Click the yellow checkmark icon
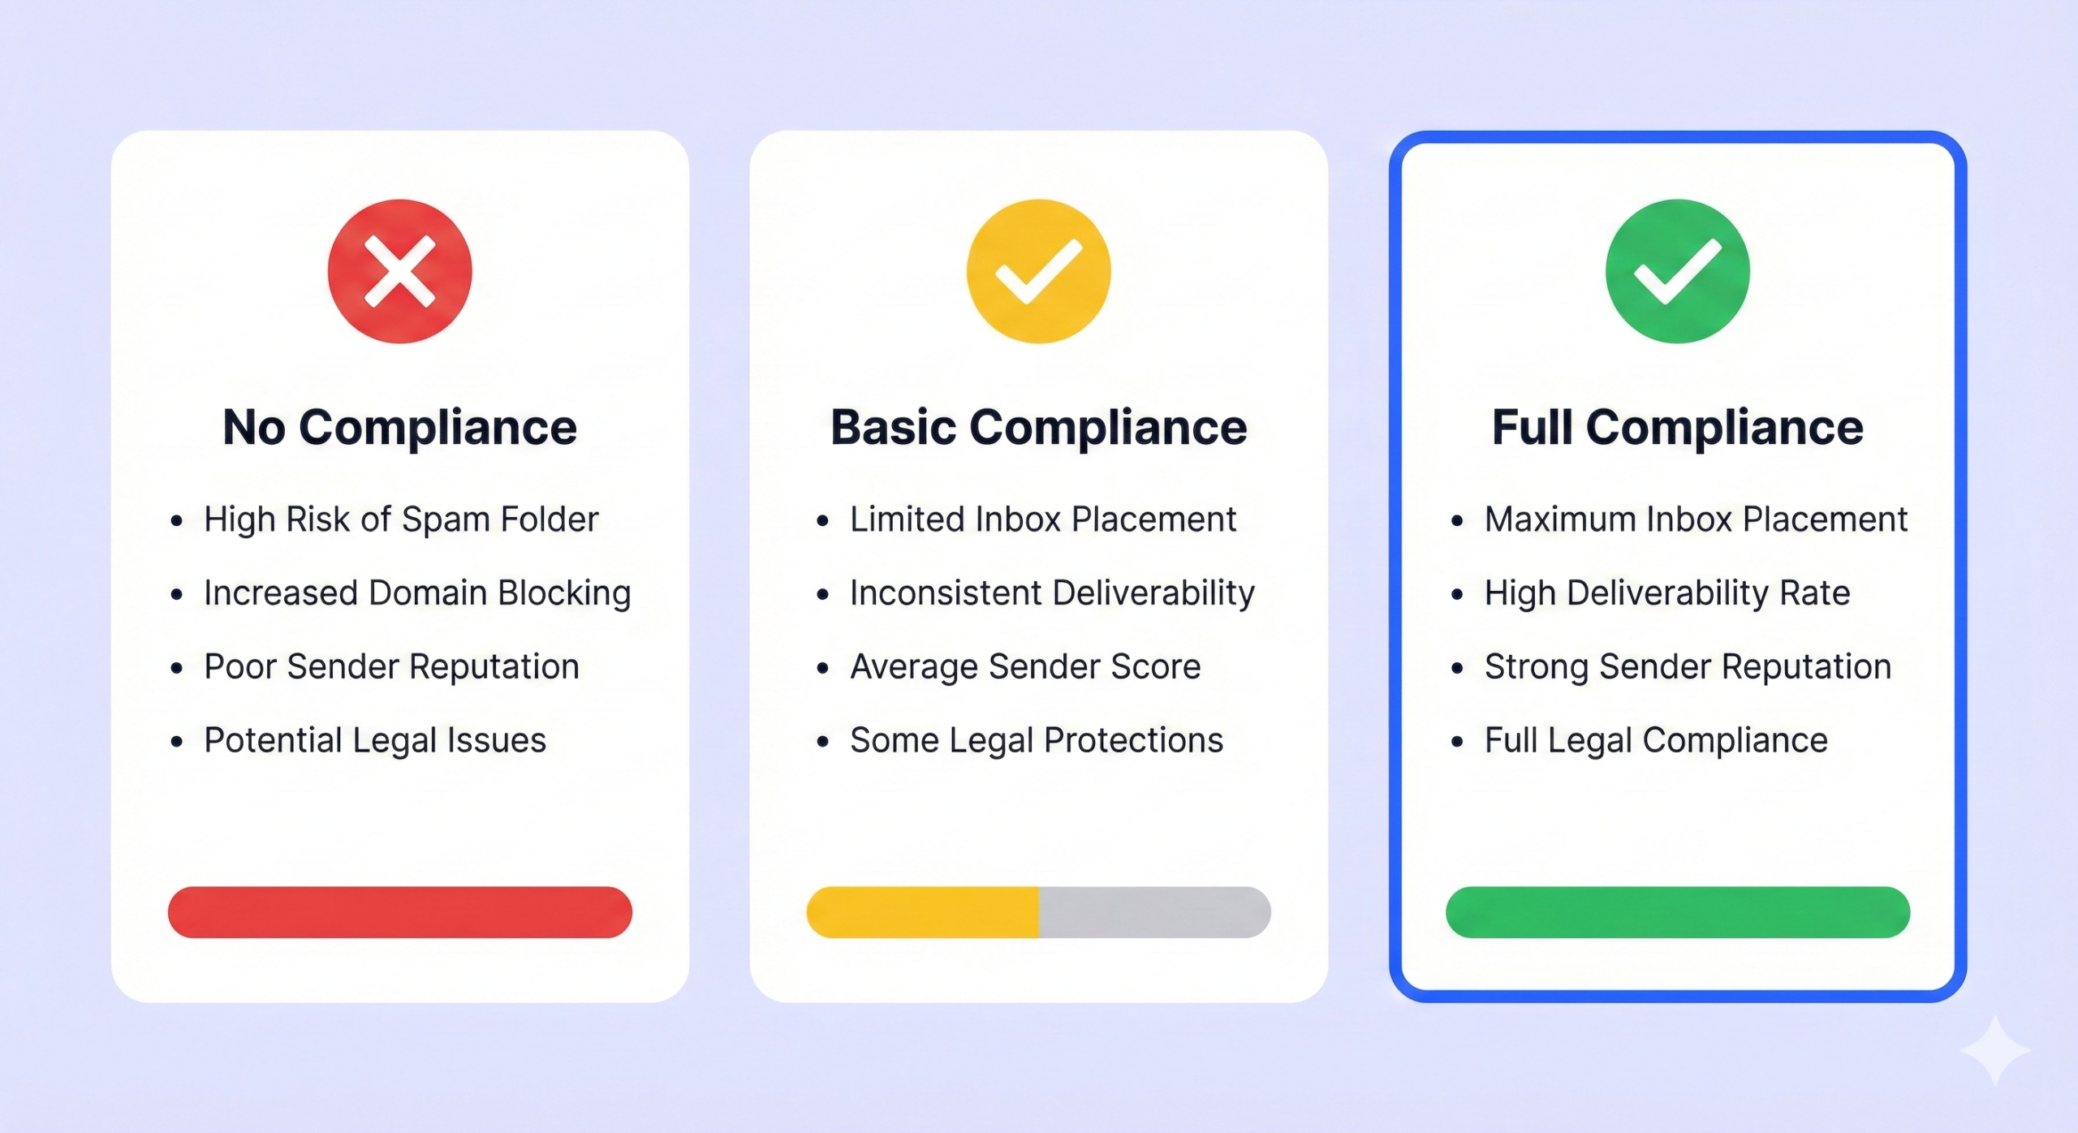2078x1133 pixels. pos(1038,271)
